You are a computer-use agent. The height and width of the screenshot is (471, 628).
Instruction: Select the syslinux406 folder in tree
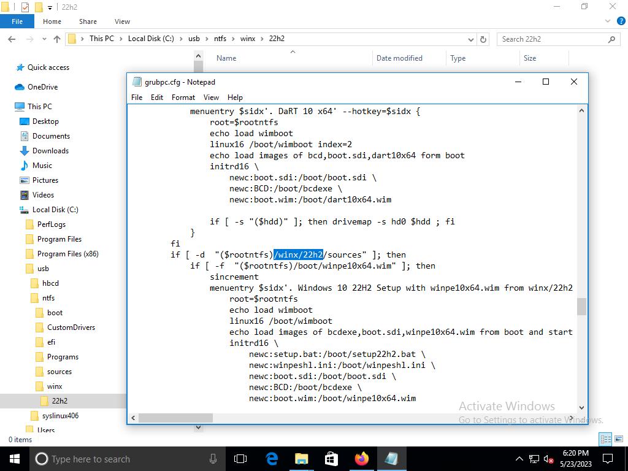tap(60, 416)
